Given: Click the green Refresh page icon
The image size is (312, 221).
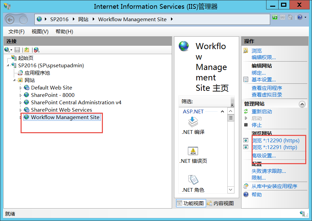Looking at the screenshot, I should 275,17.
